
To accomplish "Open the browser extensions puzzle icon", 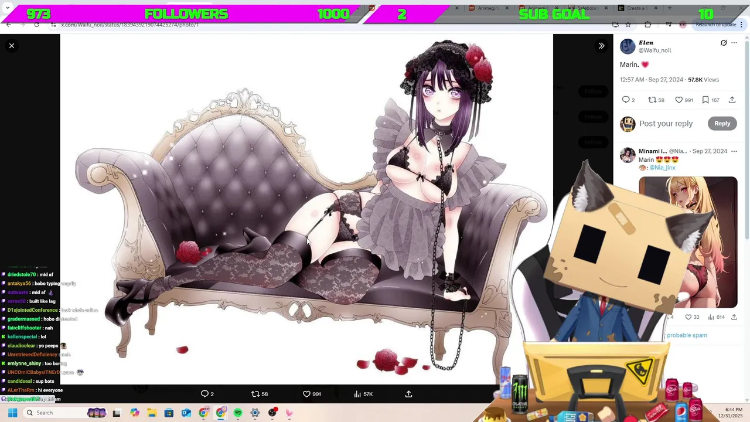I will [x=648, y=25].
